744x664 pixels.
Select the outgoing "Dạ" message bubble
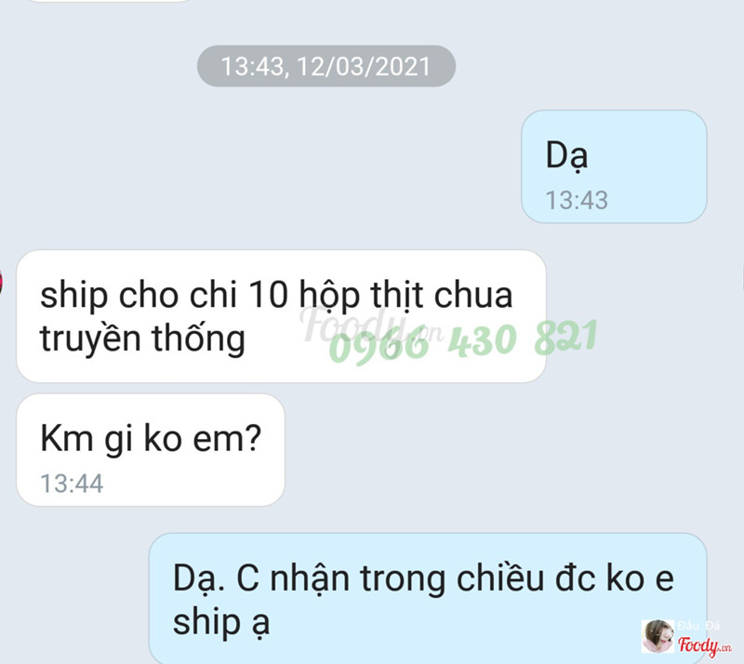(x=614, y=166)
